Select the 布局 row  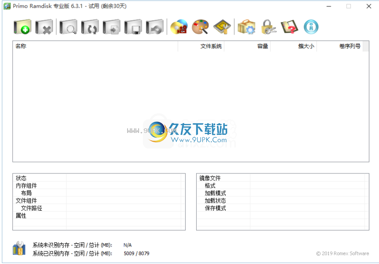point(99,193)
